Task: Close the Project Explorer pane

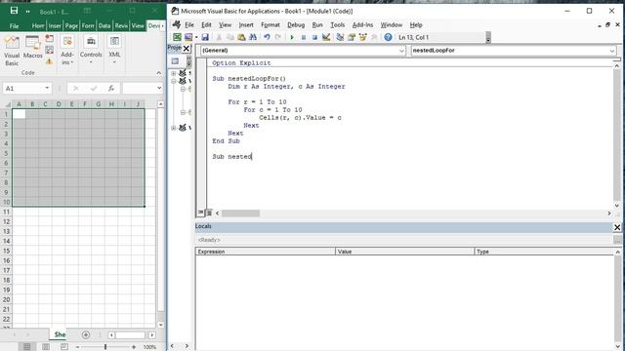Action: click(x=187, y=49)
